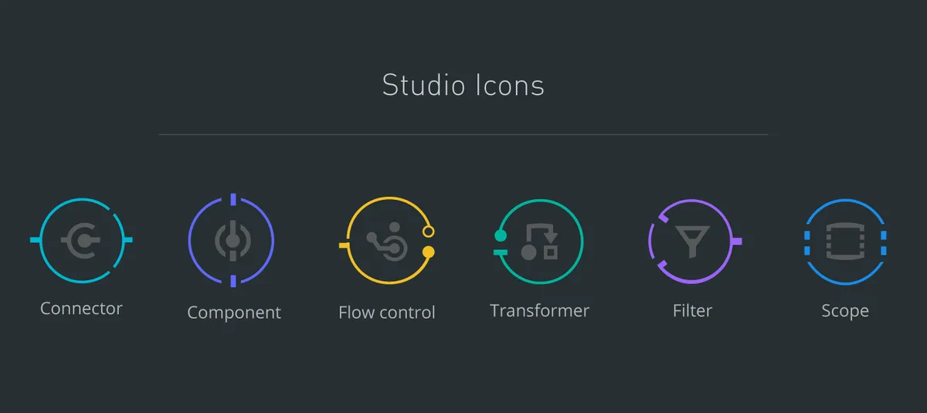Click the cyan Connector icon

(x=81, y=241)
